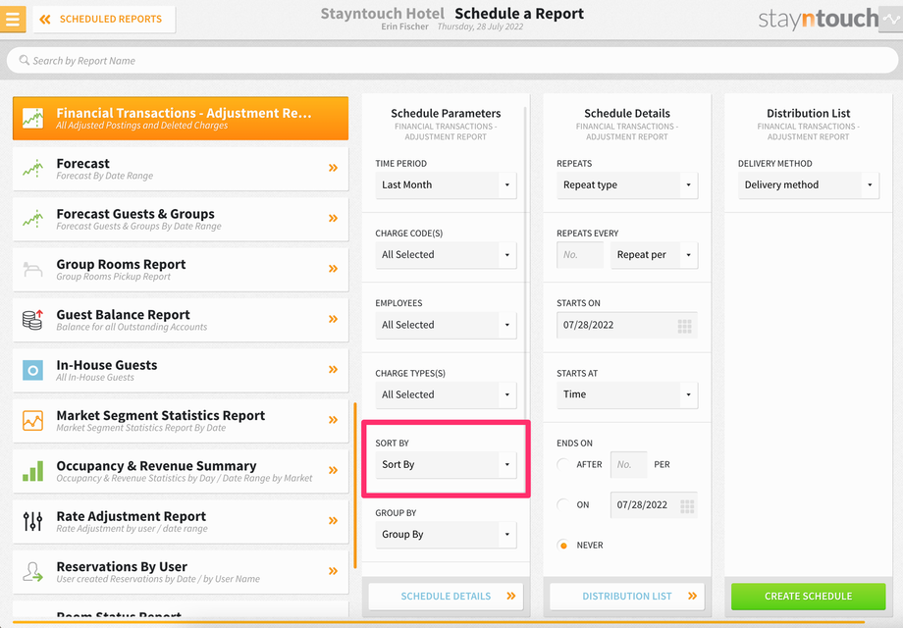Select the On radio button
The height and width of the screenshot is (628, 903).
563,504
